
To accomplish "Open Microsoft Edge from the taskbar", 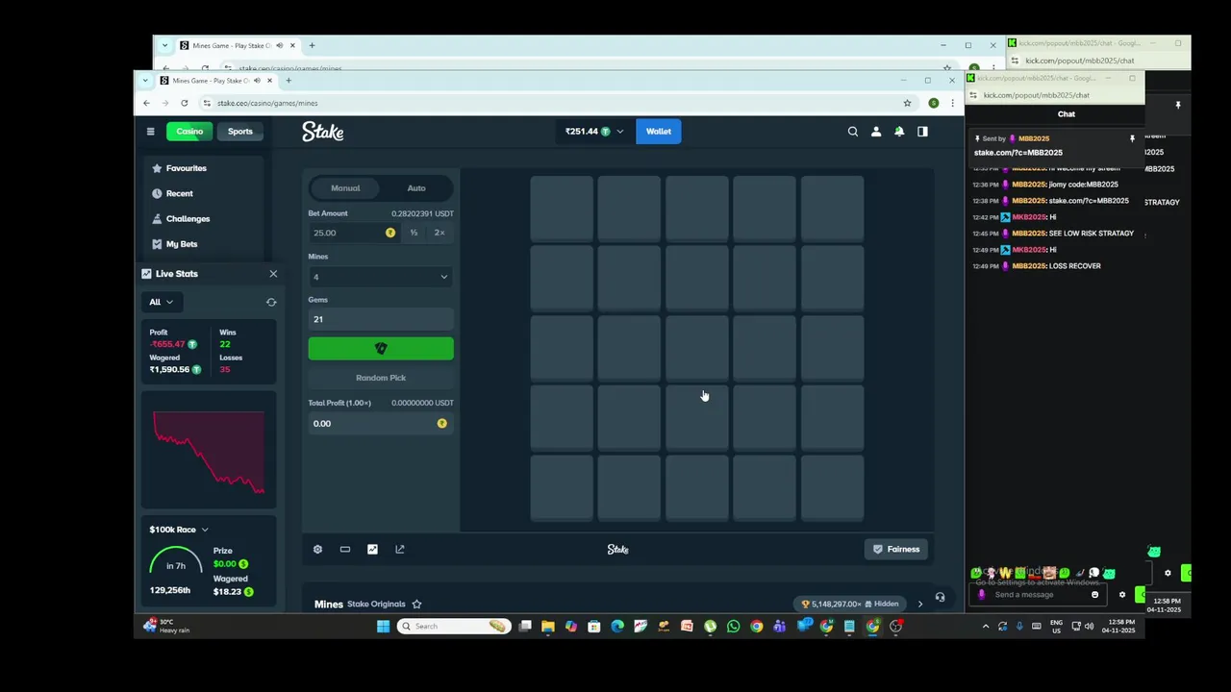I will [x=617, y=627].
